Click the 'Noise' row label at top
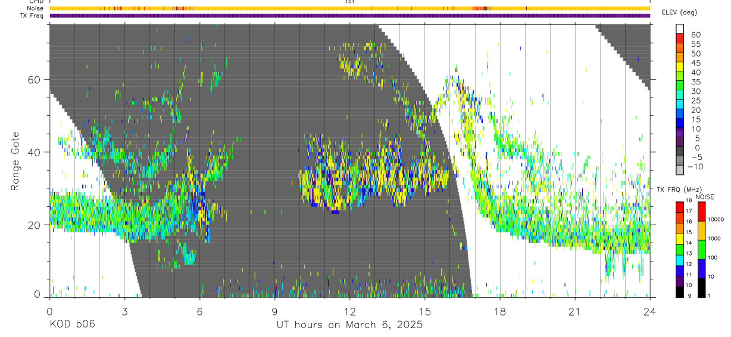 pos(36,8)
